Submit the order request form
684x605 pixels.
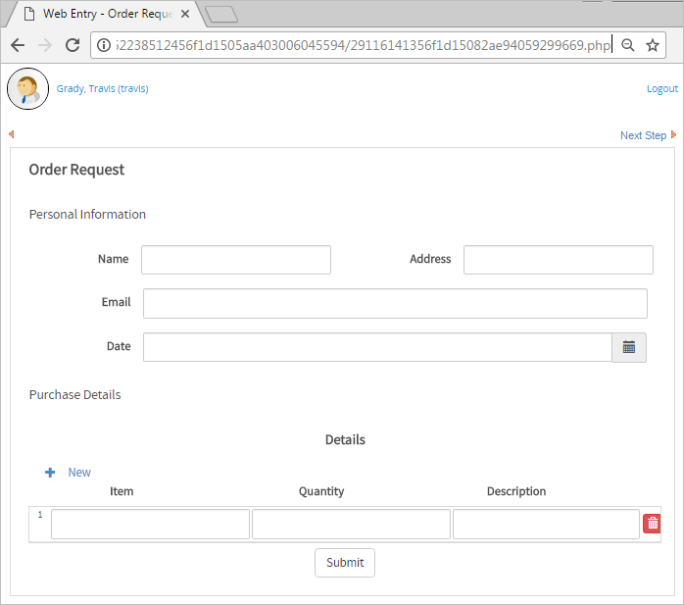coord(344,563)
